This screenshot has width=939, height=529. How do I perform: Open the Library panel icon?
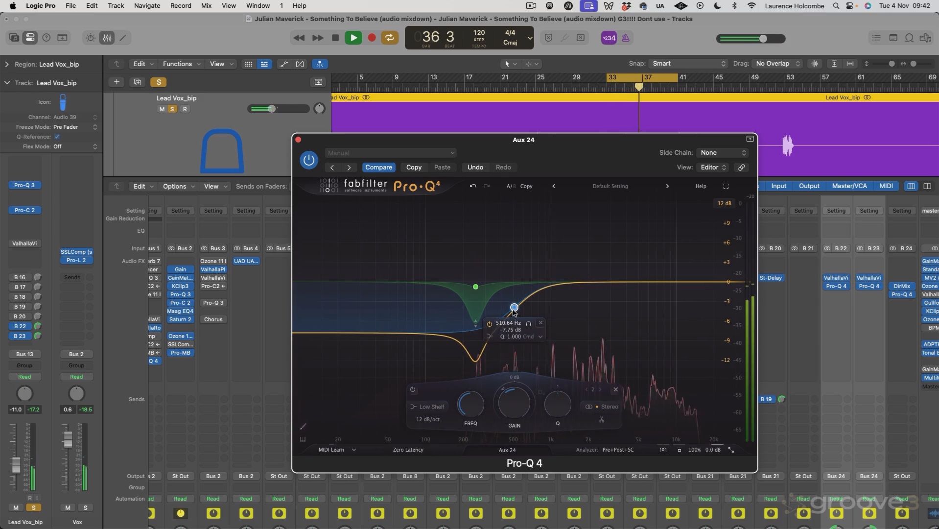point(14,38)
